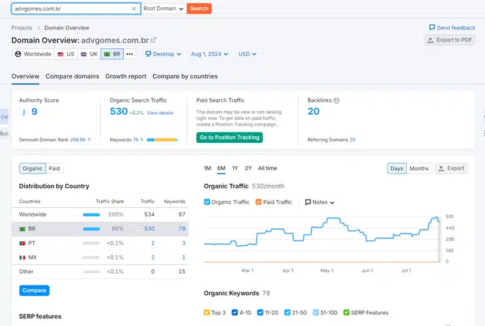Viewport: 485px width, 326px height.
Task: Click the Backlinks info icon
Action: coord(336,100)
